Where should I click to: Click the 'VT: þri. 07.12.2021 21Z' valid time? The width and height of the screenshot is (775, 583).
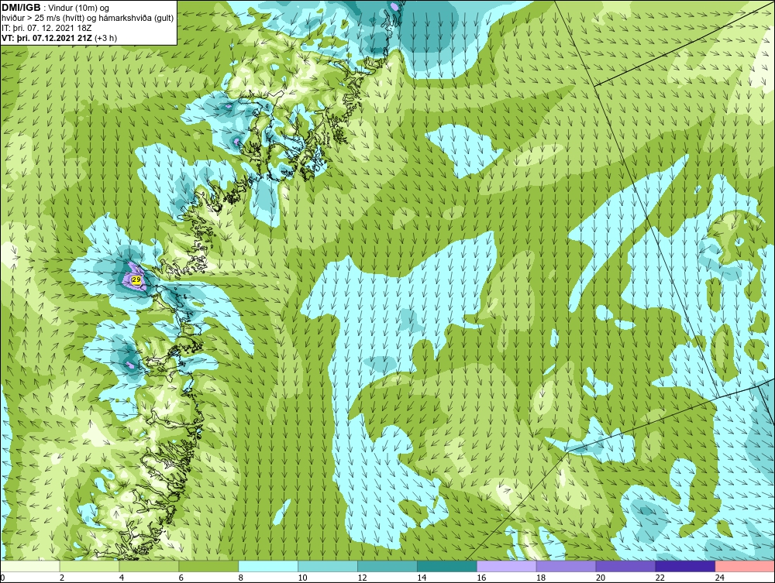pyautogui.click(x=46, y=38)
